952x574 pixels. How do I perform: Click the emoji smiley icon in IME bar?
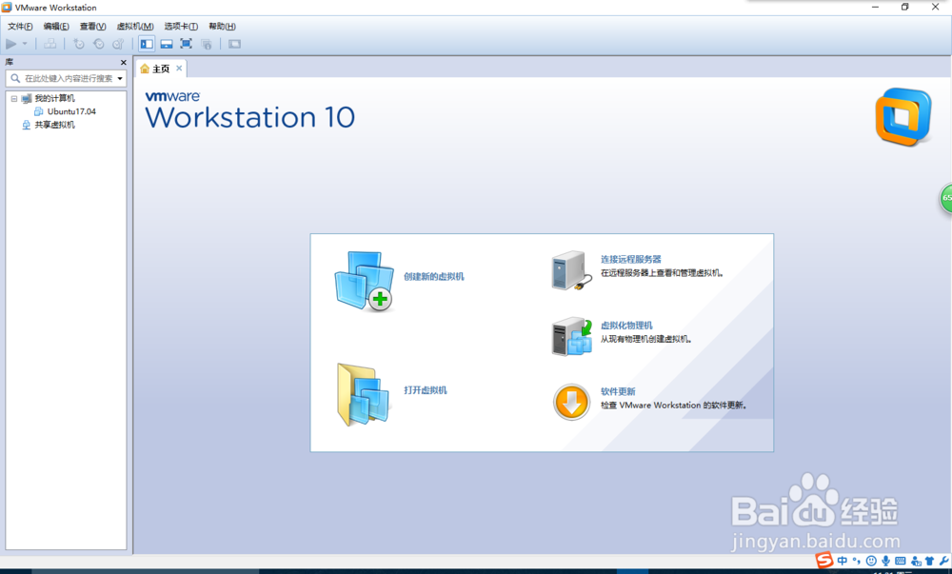871,561
